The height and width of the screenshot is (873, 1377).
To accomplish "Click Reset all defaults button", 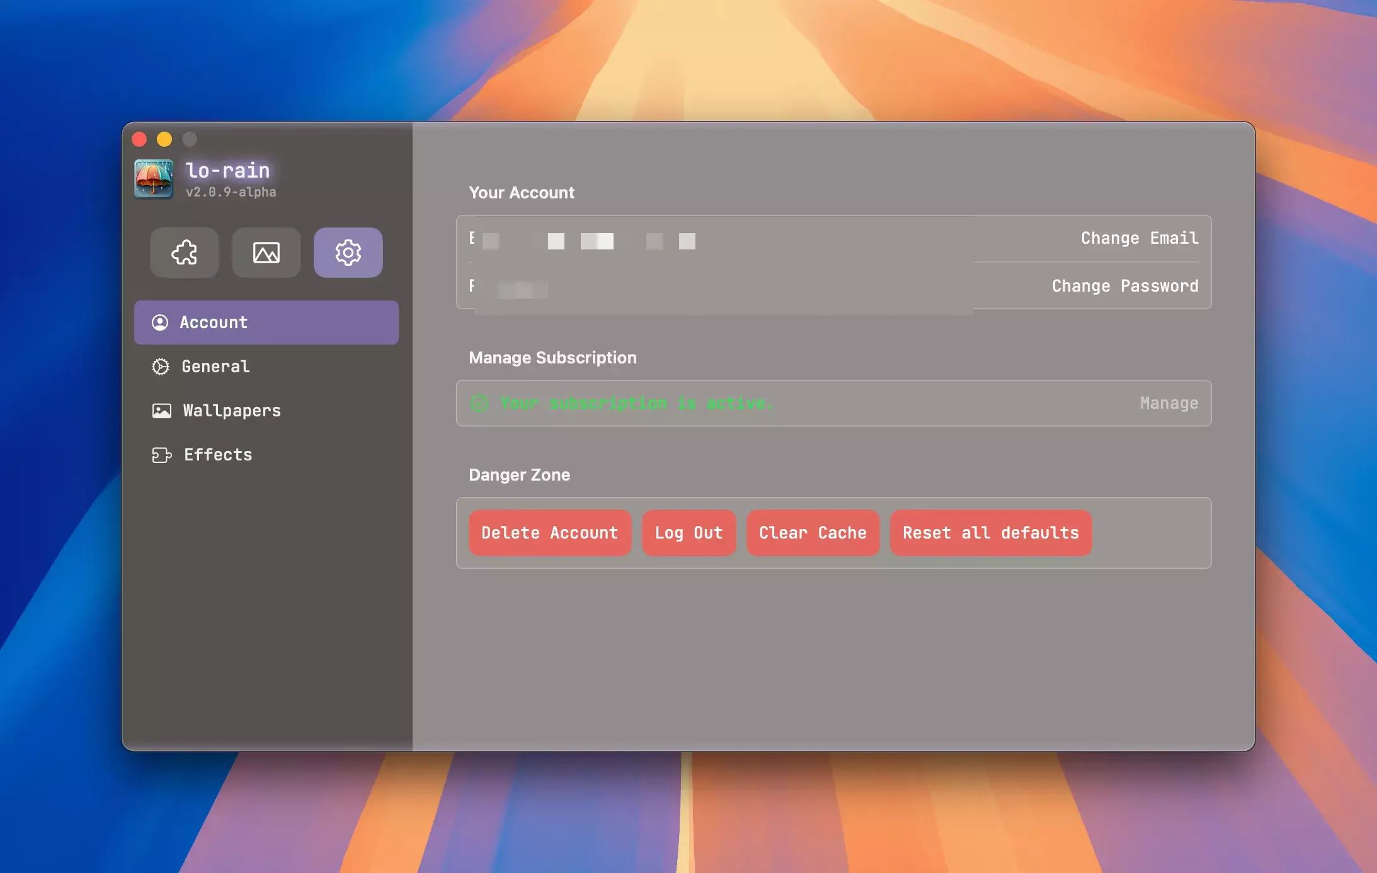I will tap(990, 533).
